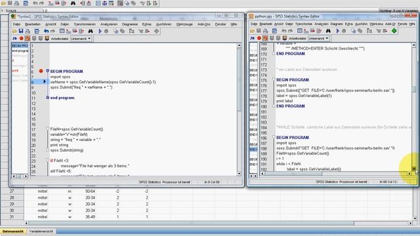Print from the python.sps toolbar
The height and width of the screenshot is (236, 420).
pyautogui.click(x=265, y=31)
